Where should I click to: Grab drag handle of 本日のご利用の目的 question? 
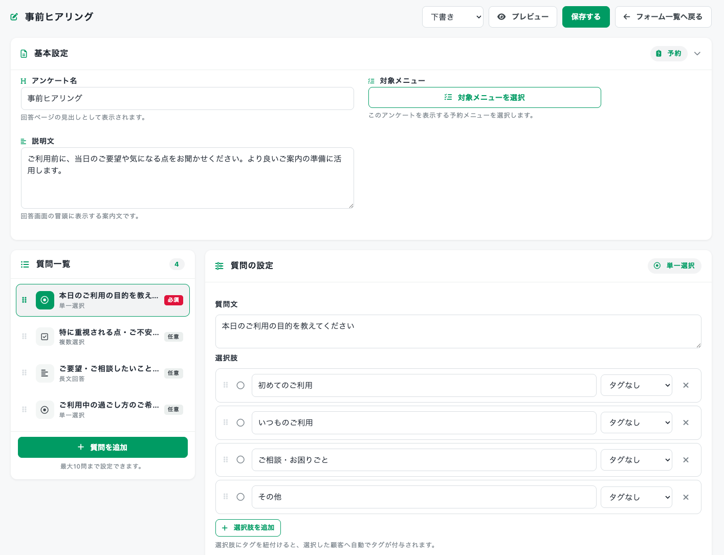coord(24,300)
